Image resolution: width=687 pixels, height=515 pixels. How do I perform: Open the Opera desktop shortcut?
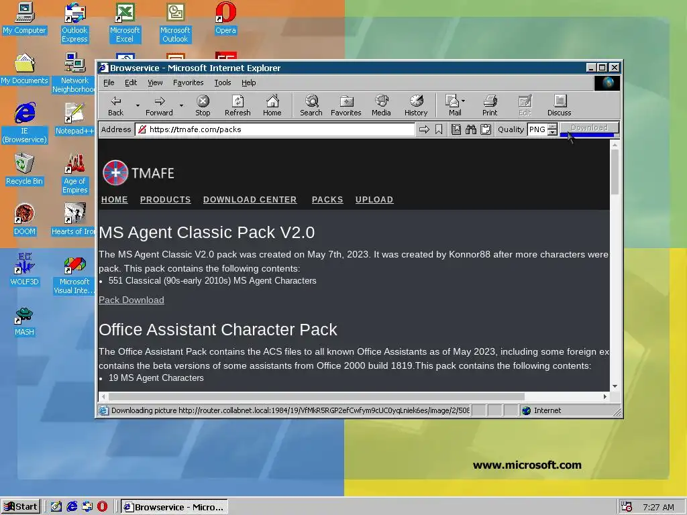(225, 18)
